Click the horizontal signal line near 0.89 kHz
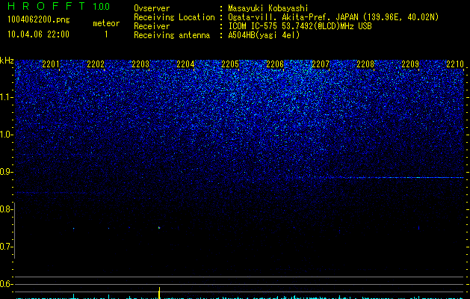This screenshot has height=299, width=470. tap(380, 178)
